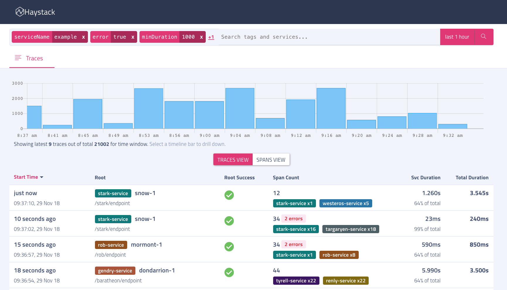Click rob-service root label mormont-1 row
The image size is (507, 290).
pos(111,245)
